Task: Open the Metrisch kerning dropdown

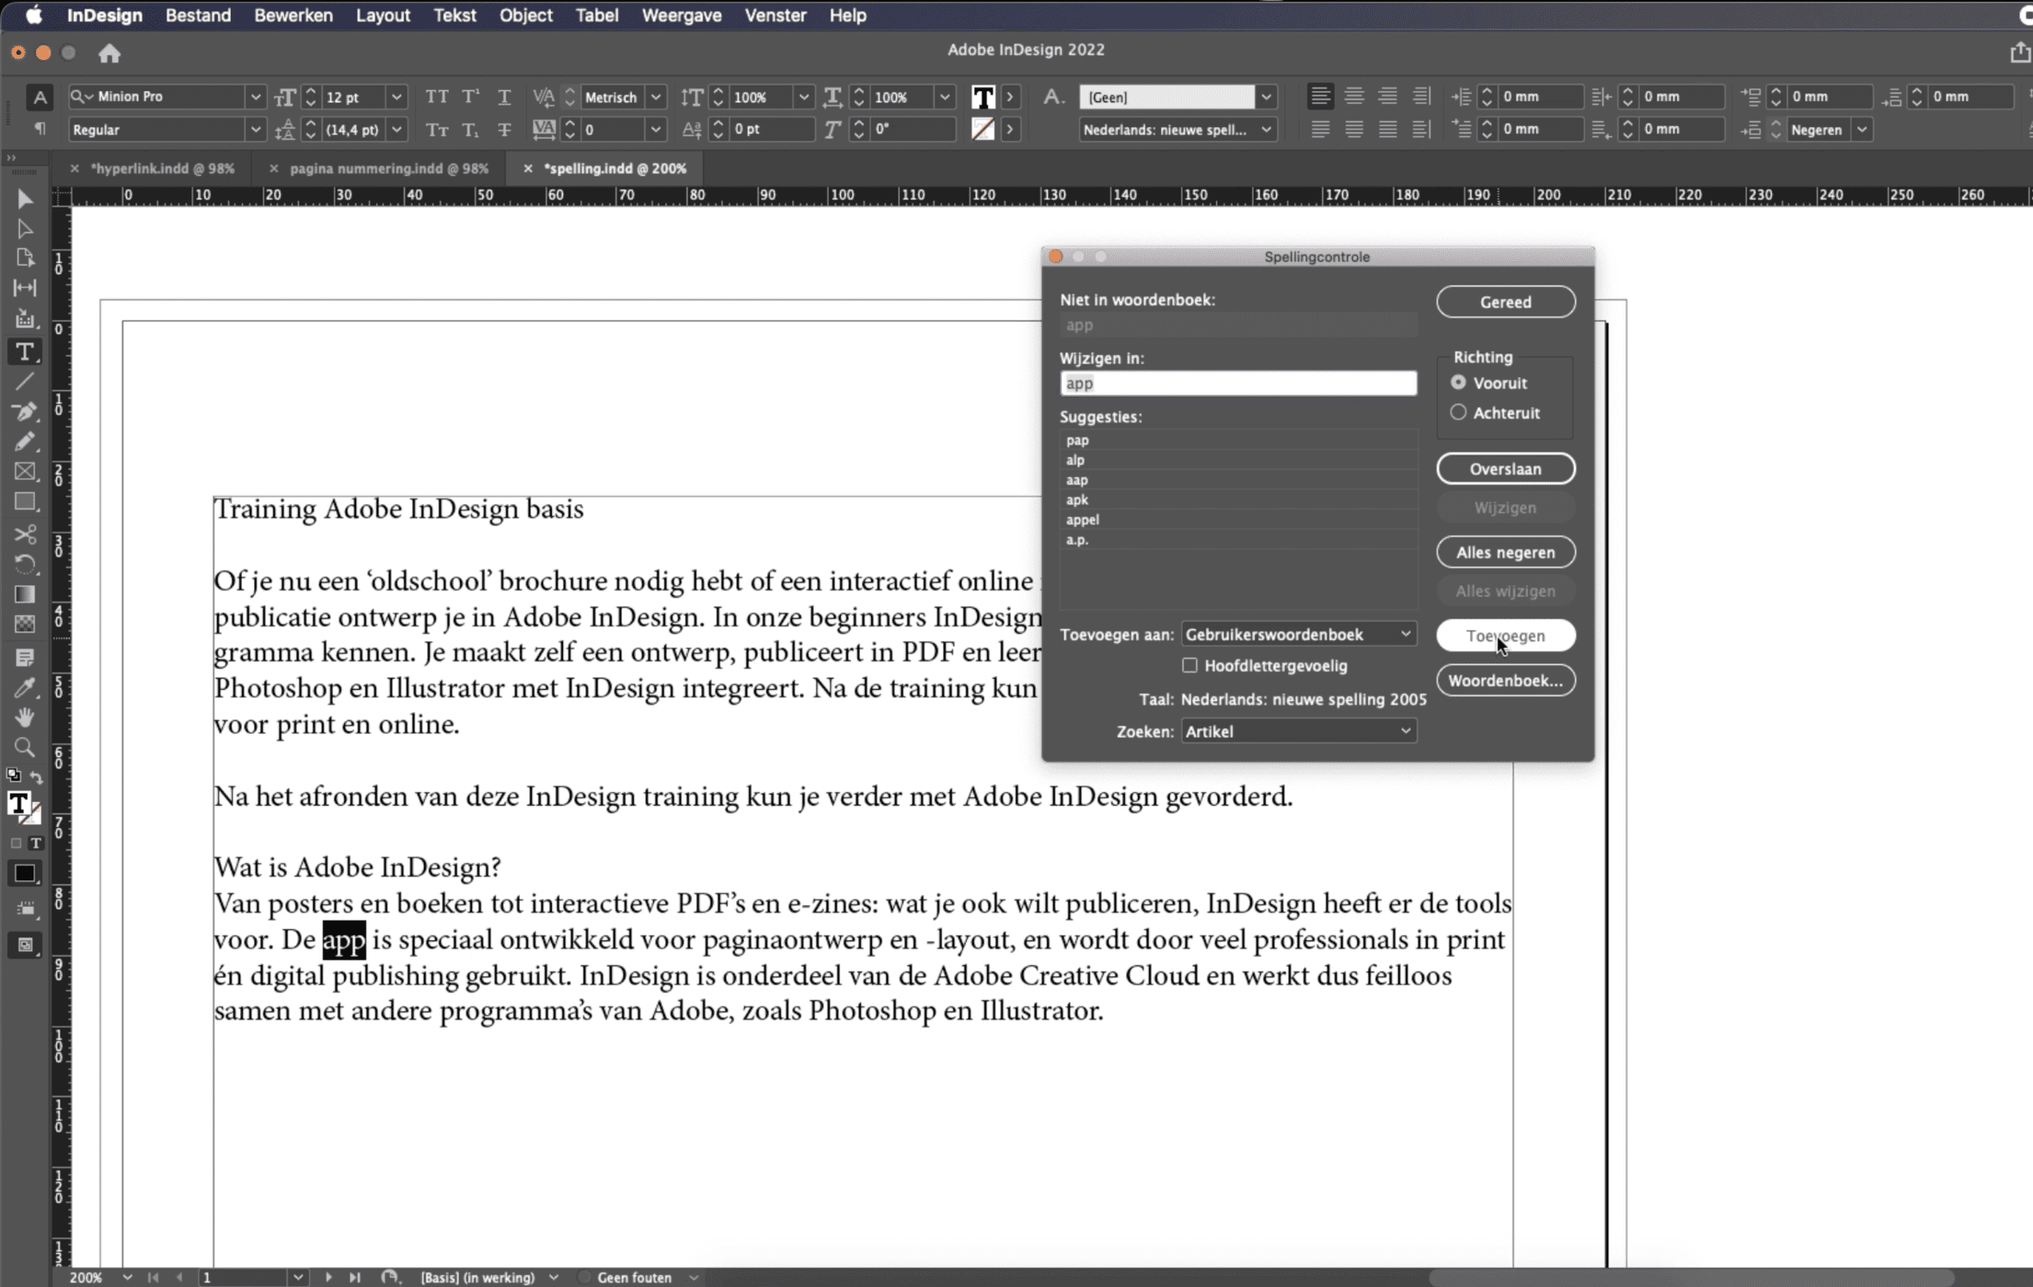Action: (656, 97)
